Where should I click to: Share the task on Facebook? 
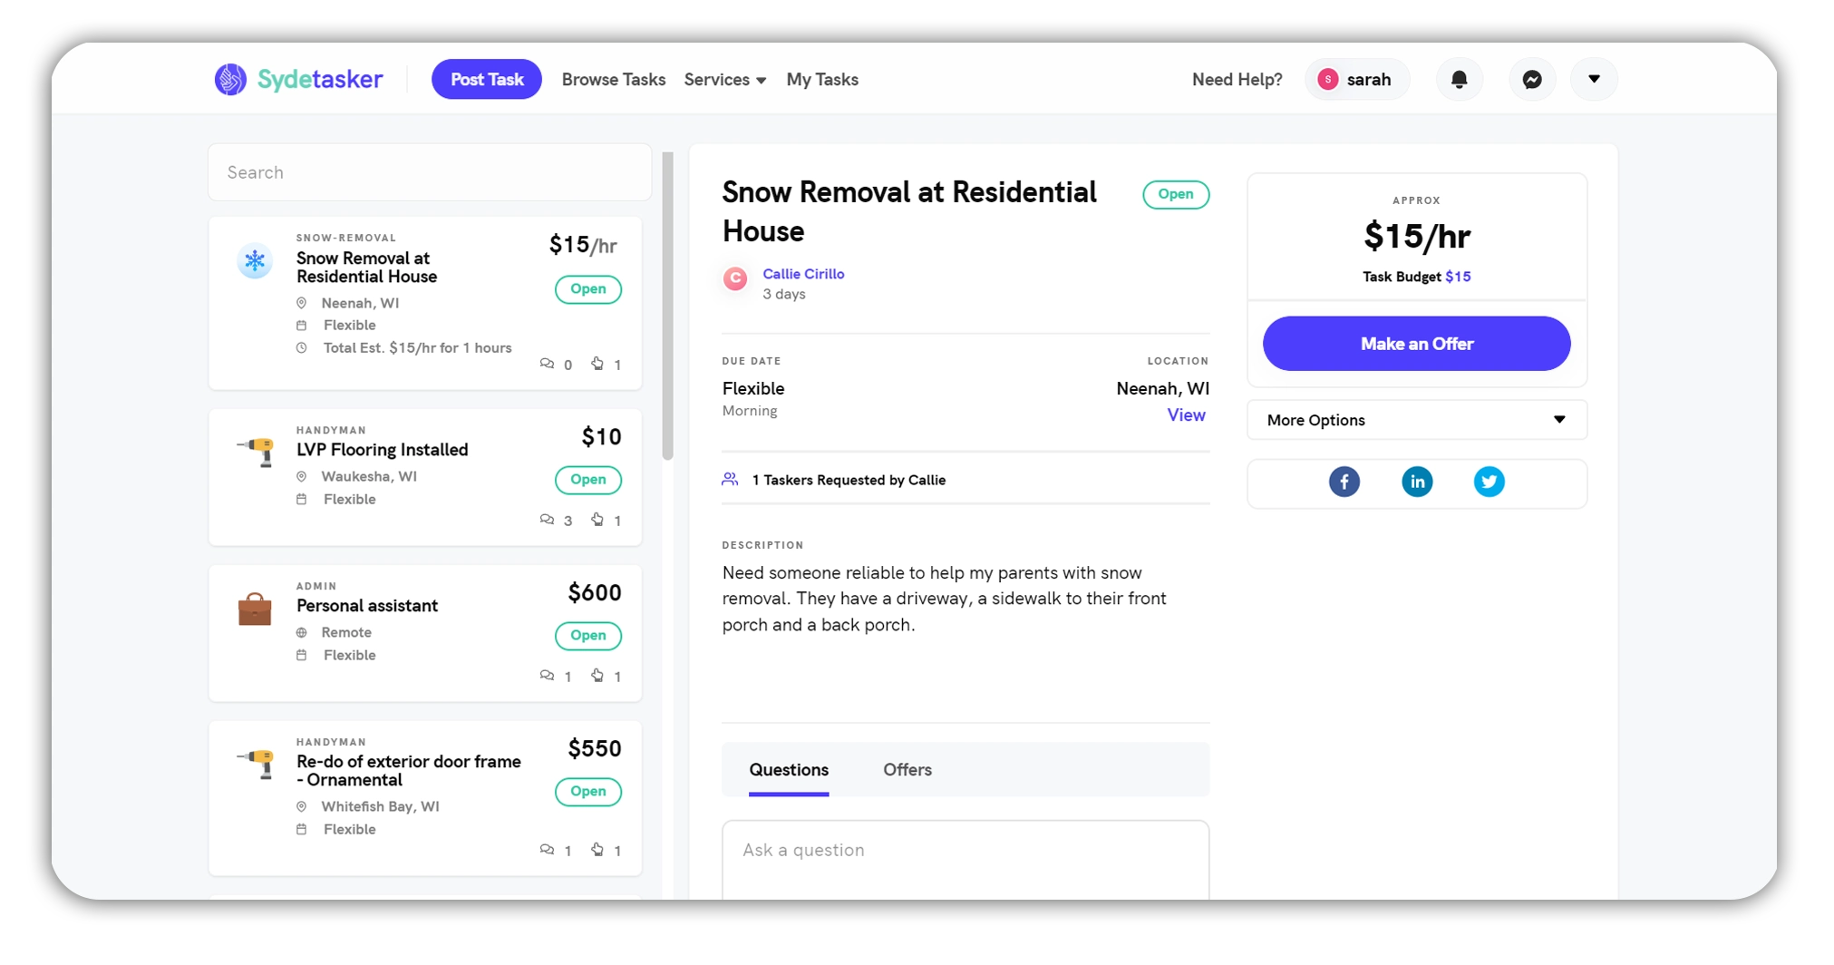[1344, 482]
